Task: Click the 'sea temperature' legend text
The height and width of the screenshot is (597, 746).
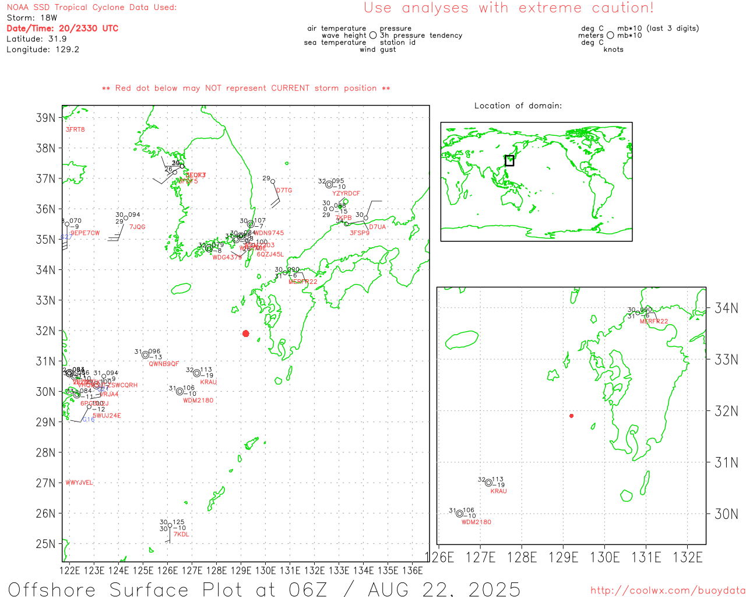Action: point(335,43)
